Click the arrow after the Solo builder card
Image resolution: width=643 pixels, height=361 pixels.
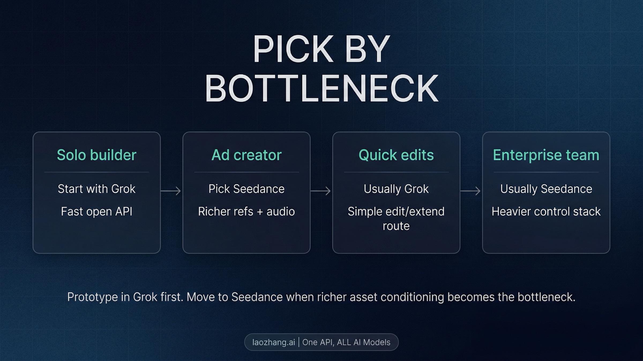171,191
